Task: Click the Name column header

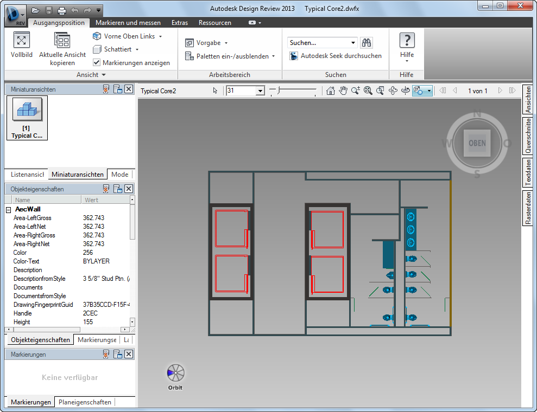Action: point(47,200)
